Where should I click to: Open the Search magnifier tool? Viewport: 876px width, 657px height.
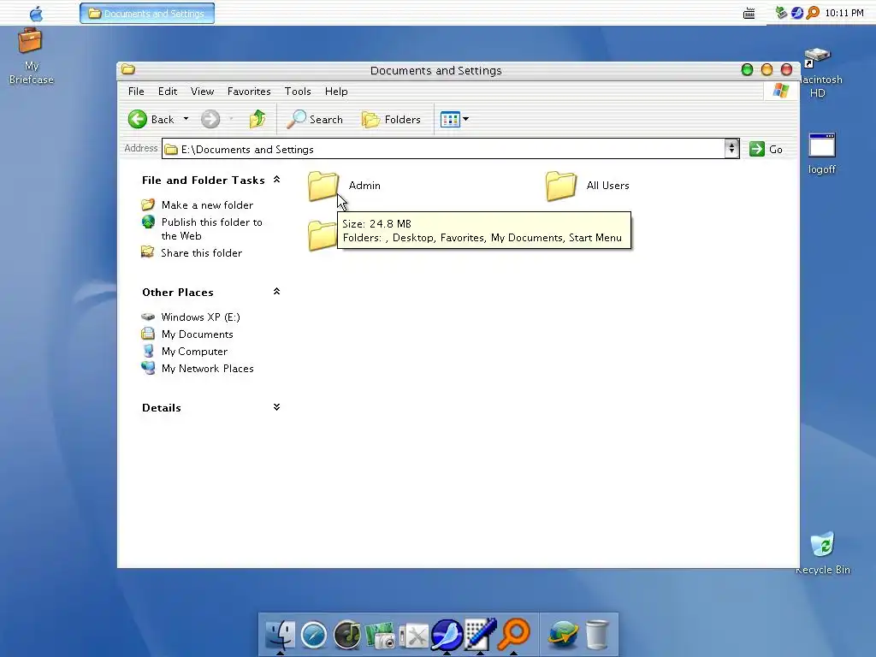315,119
